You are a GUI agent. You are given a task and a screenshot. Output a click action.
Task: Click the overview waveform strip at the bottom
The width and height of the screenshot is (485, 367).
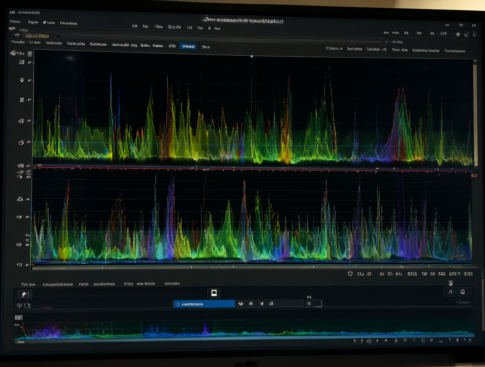pyautogui.click(x=243, y=330)
